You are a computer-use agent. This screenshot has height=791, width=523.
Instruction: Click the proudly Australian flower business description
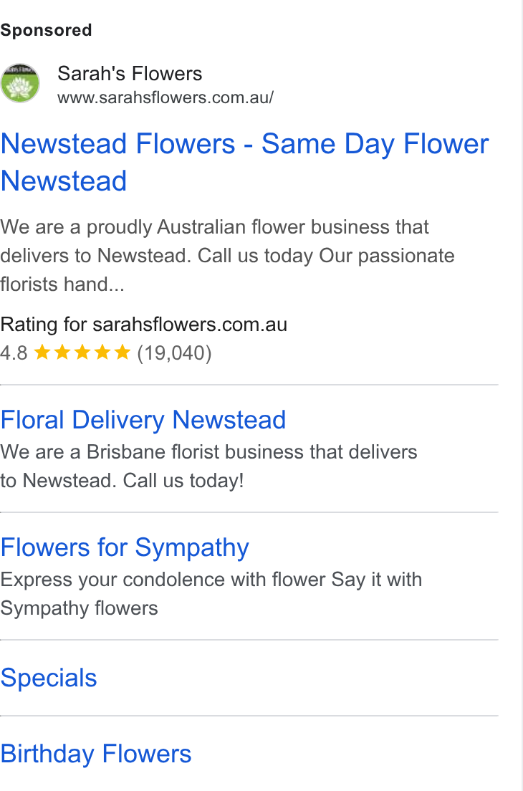pyautogui.click(x=227, y=256)
